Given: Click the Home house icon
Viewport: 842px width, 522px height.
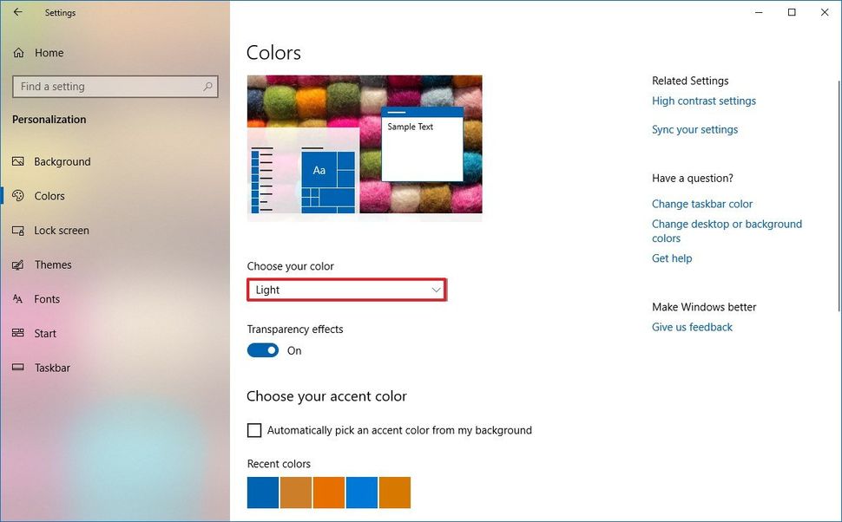Looking at the screenshot, I should [x=20, y=52].
